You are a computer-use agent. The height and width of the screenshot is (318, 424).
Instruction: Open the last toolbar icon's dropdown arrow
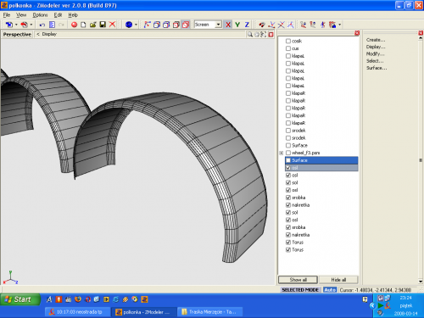pyautogui.click(x=339, y=25)
